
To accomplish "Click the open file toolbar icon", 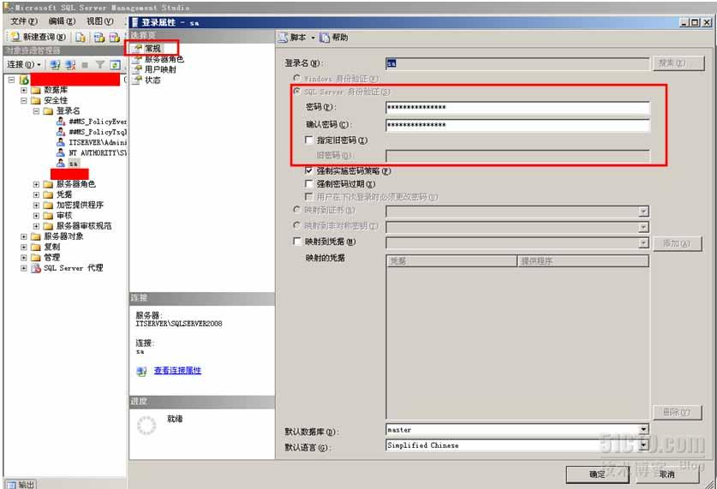I will pos(81,37).
